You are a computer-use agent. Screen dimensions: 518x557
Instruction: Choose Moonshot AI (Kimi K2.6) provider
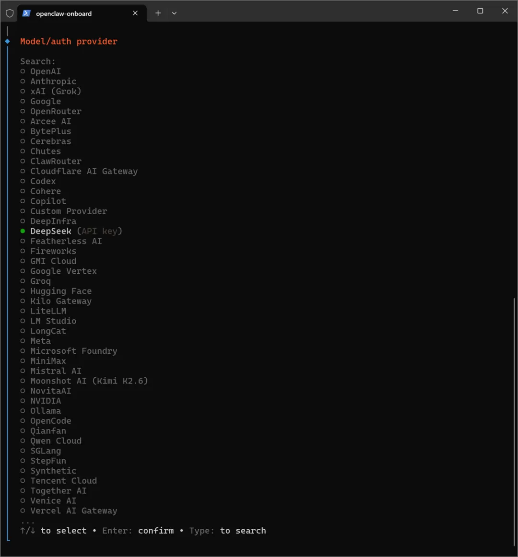[x=84, y=381]
